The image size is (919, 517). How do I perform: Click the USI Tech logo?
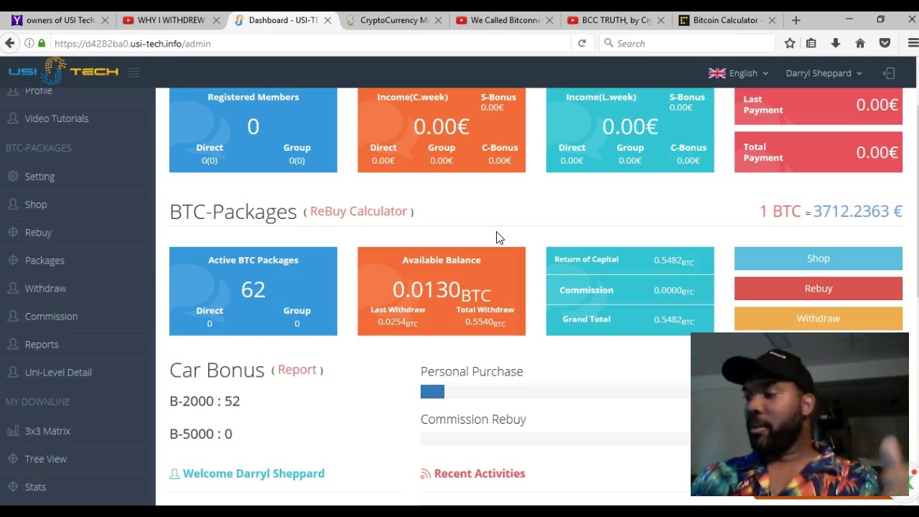pos(63,72)
